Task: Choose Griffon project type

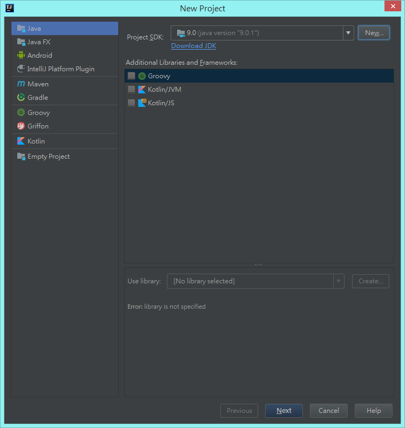Action: click(65, 126)
